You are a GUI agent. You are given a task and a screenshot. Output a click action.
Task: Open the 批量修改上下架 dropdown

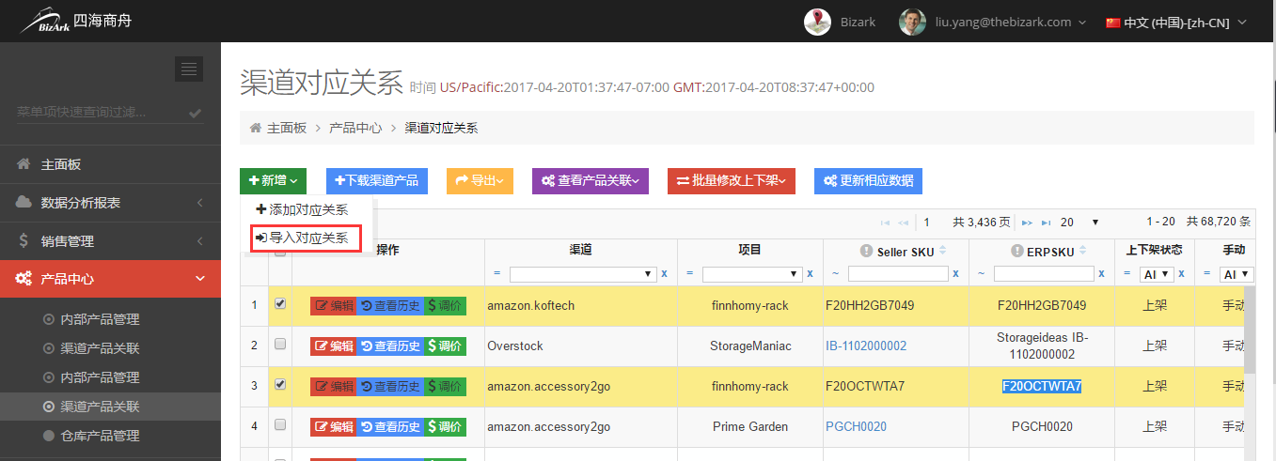pyautogui.click(x=732, y=181)
